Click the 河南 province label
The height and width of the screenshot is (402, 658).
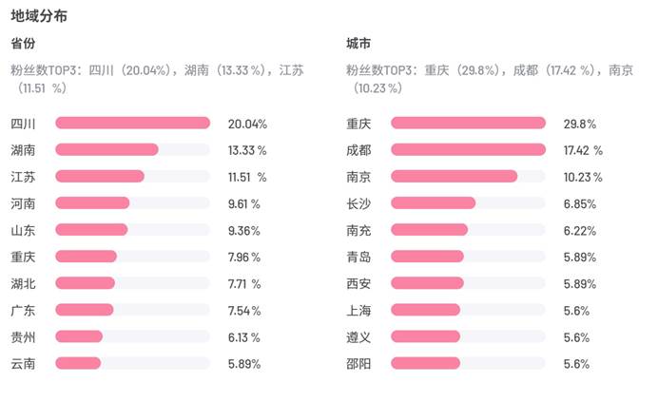coord(23,202)
